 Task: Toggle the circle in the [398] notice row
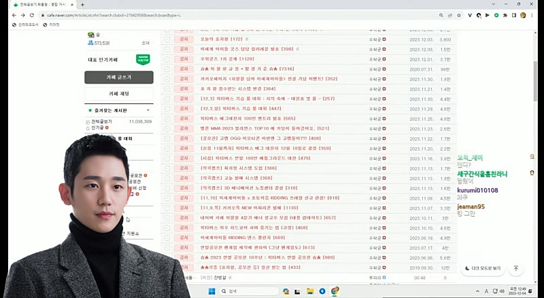[x=167, y=49]
